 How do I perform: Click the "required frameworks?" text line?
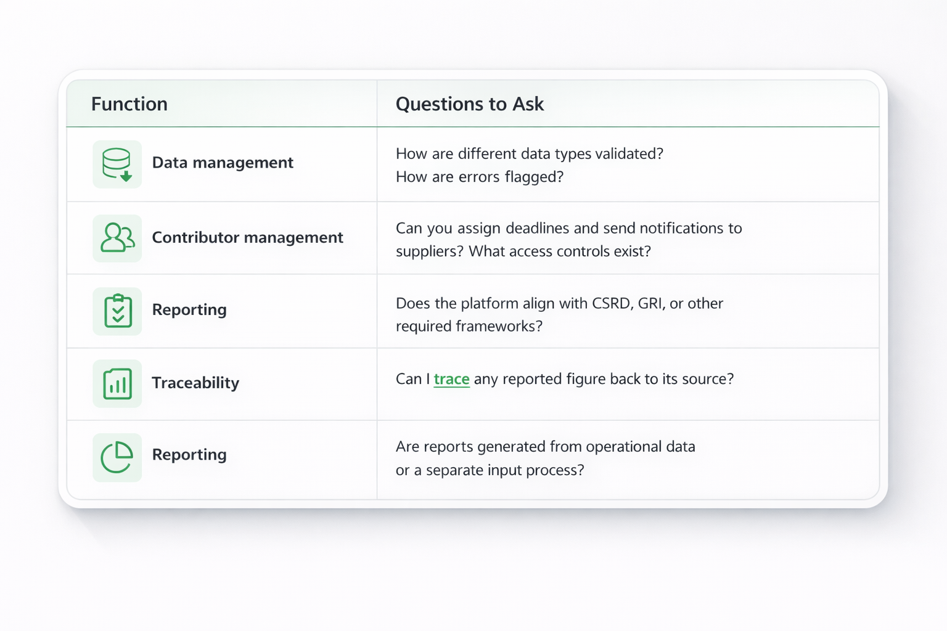point(469,326)
